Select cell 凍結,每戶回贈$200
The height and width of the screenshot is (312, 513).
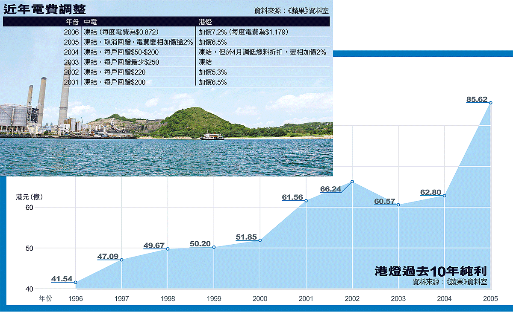tap(115, 82)
